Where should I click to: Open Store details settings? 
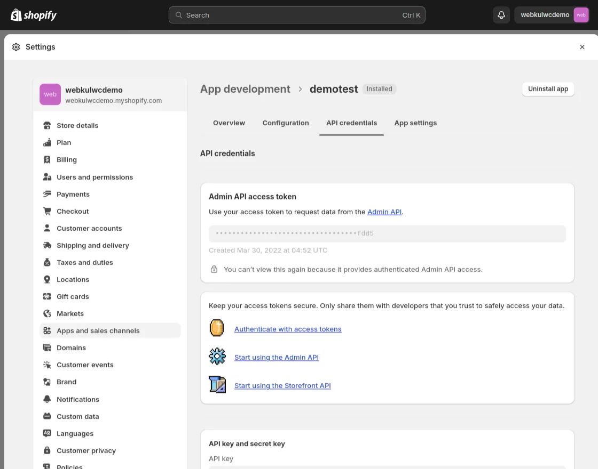coord(110,125)
